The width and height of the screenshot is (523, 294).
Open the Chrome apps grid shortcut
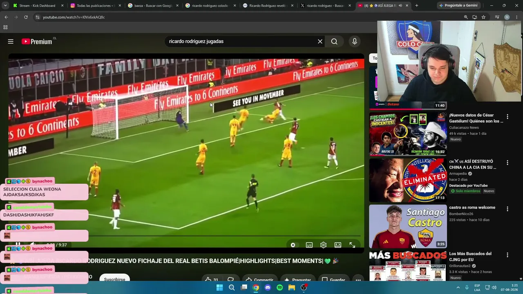(5, 27)
